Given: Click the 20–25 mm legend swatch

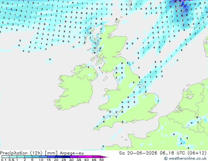Looking at the screenshot, I should [58, 157].
